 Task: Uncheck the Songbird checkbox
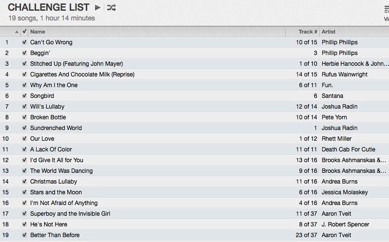click(24, 96)
